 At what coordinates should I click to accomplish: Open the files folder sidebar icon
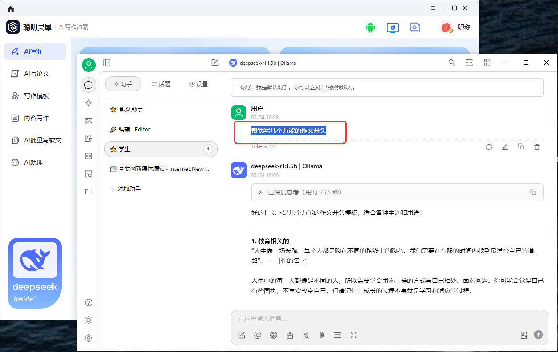tap(88, 192)
